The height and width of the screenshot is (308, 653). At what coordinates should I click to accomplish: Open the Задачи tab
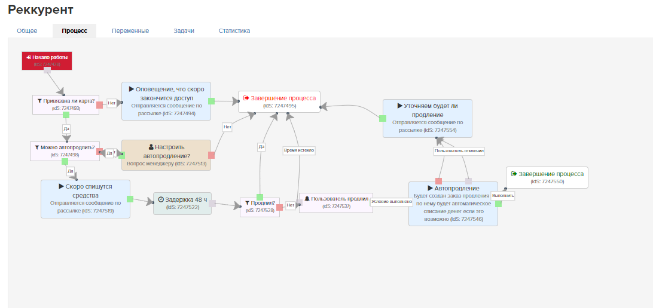[184, 30]
